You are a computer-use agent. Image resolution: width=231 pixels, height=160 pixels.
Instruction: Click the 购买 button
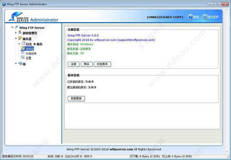coord(87,64)
